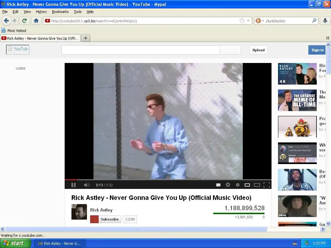The image size is (331, 248).
Task: Bookmark page with the star icon
Action: [242, 21]
